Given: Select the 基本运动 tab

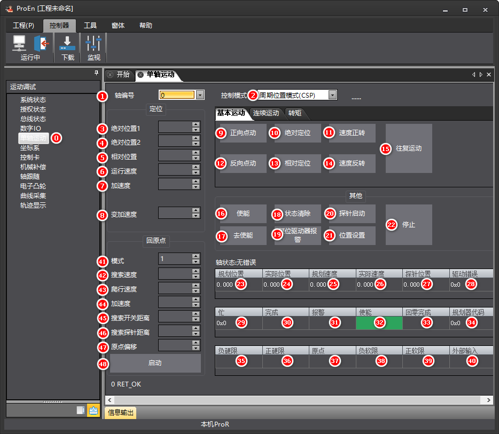Looking at the screenshot, I should 231,113.
